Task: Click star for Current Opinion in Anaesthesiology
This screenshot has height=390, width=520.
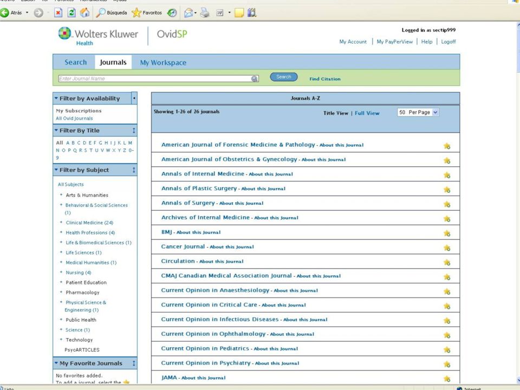Action: pos(447,291)
